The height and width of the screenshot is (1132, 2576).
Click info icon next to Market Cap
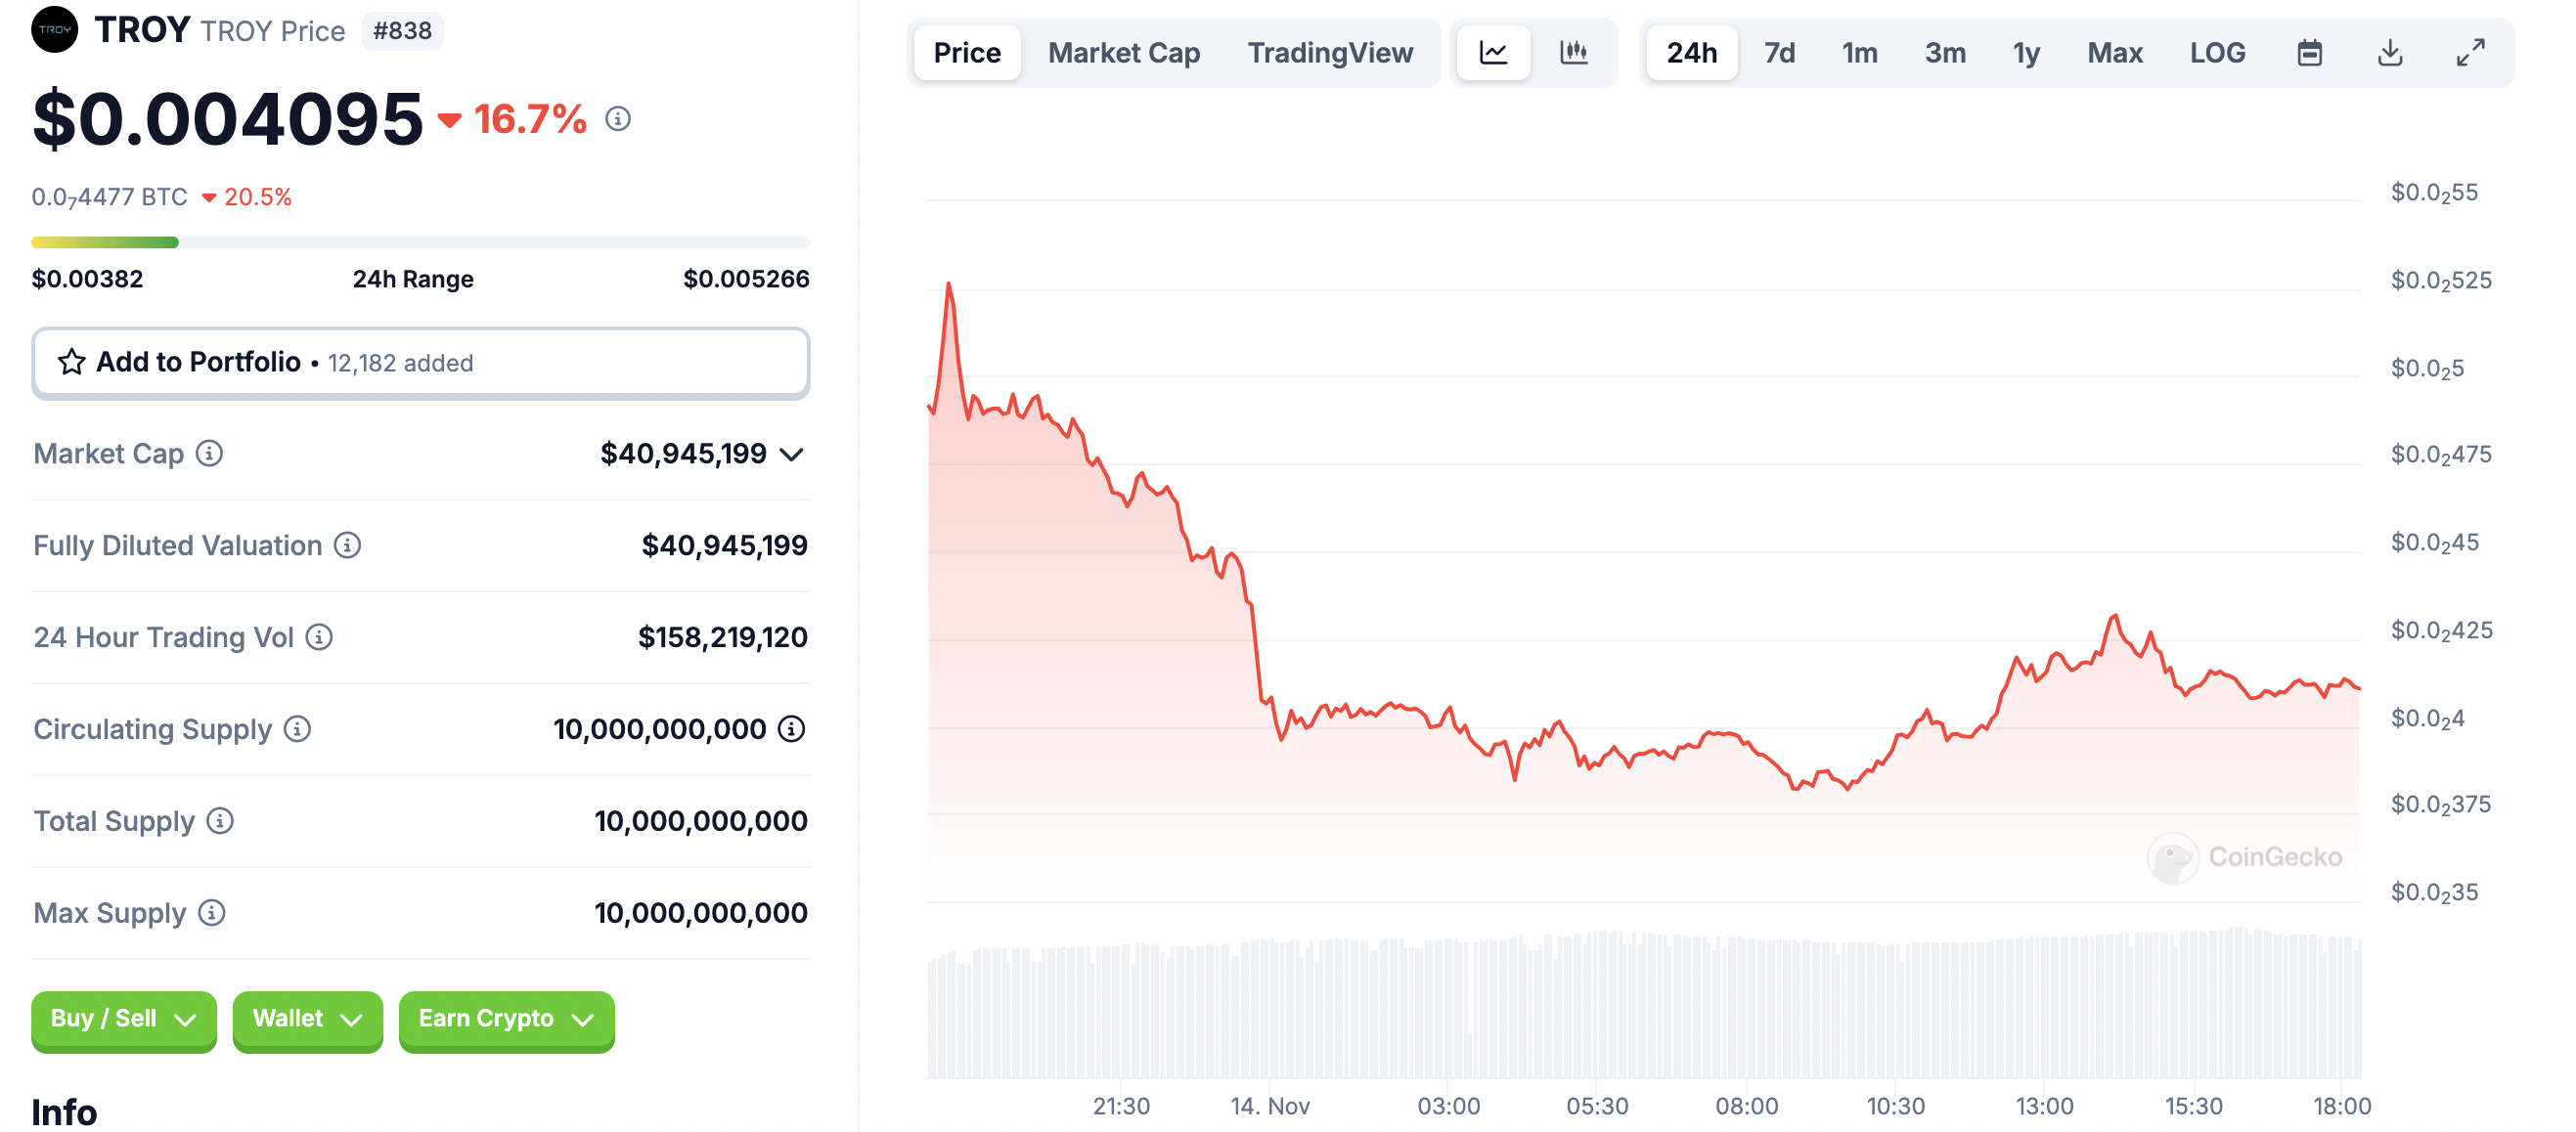click(209, 454)
